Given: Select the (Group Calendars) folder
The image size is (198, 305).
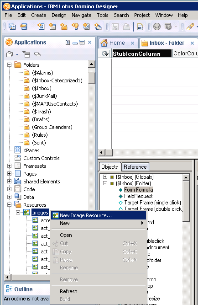Looking at the screenshot, I should click(52, 127).
